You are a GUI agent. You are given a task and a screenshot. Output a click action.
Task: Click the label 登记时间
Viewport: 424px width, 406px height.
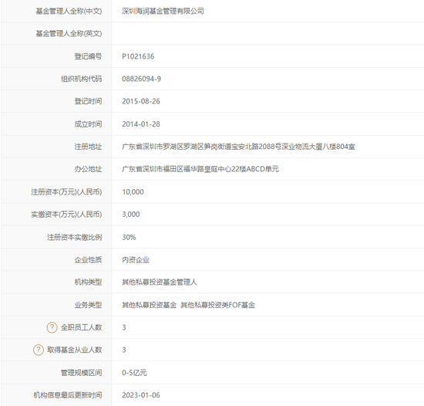point(88,101)
